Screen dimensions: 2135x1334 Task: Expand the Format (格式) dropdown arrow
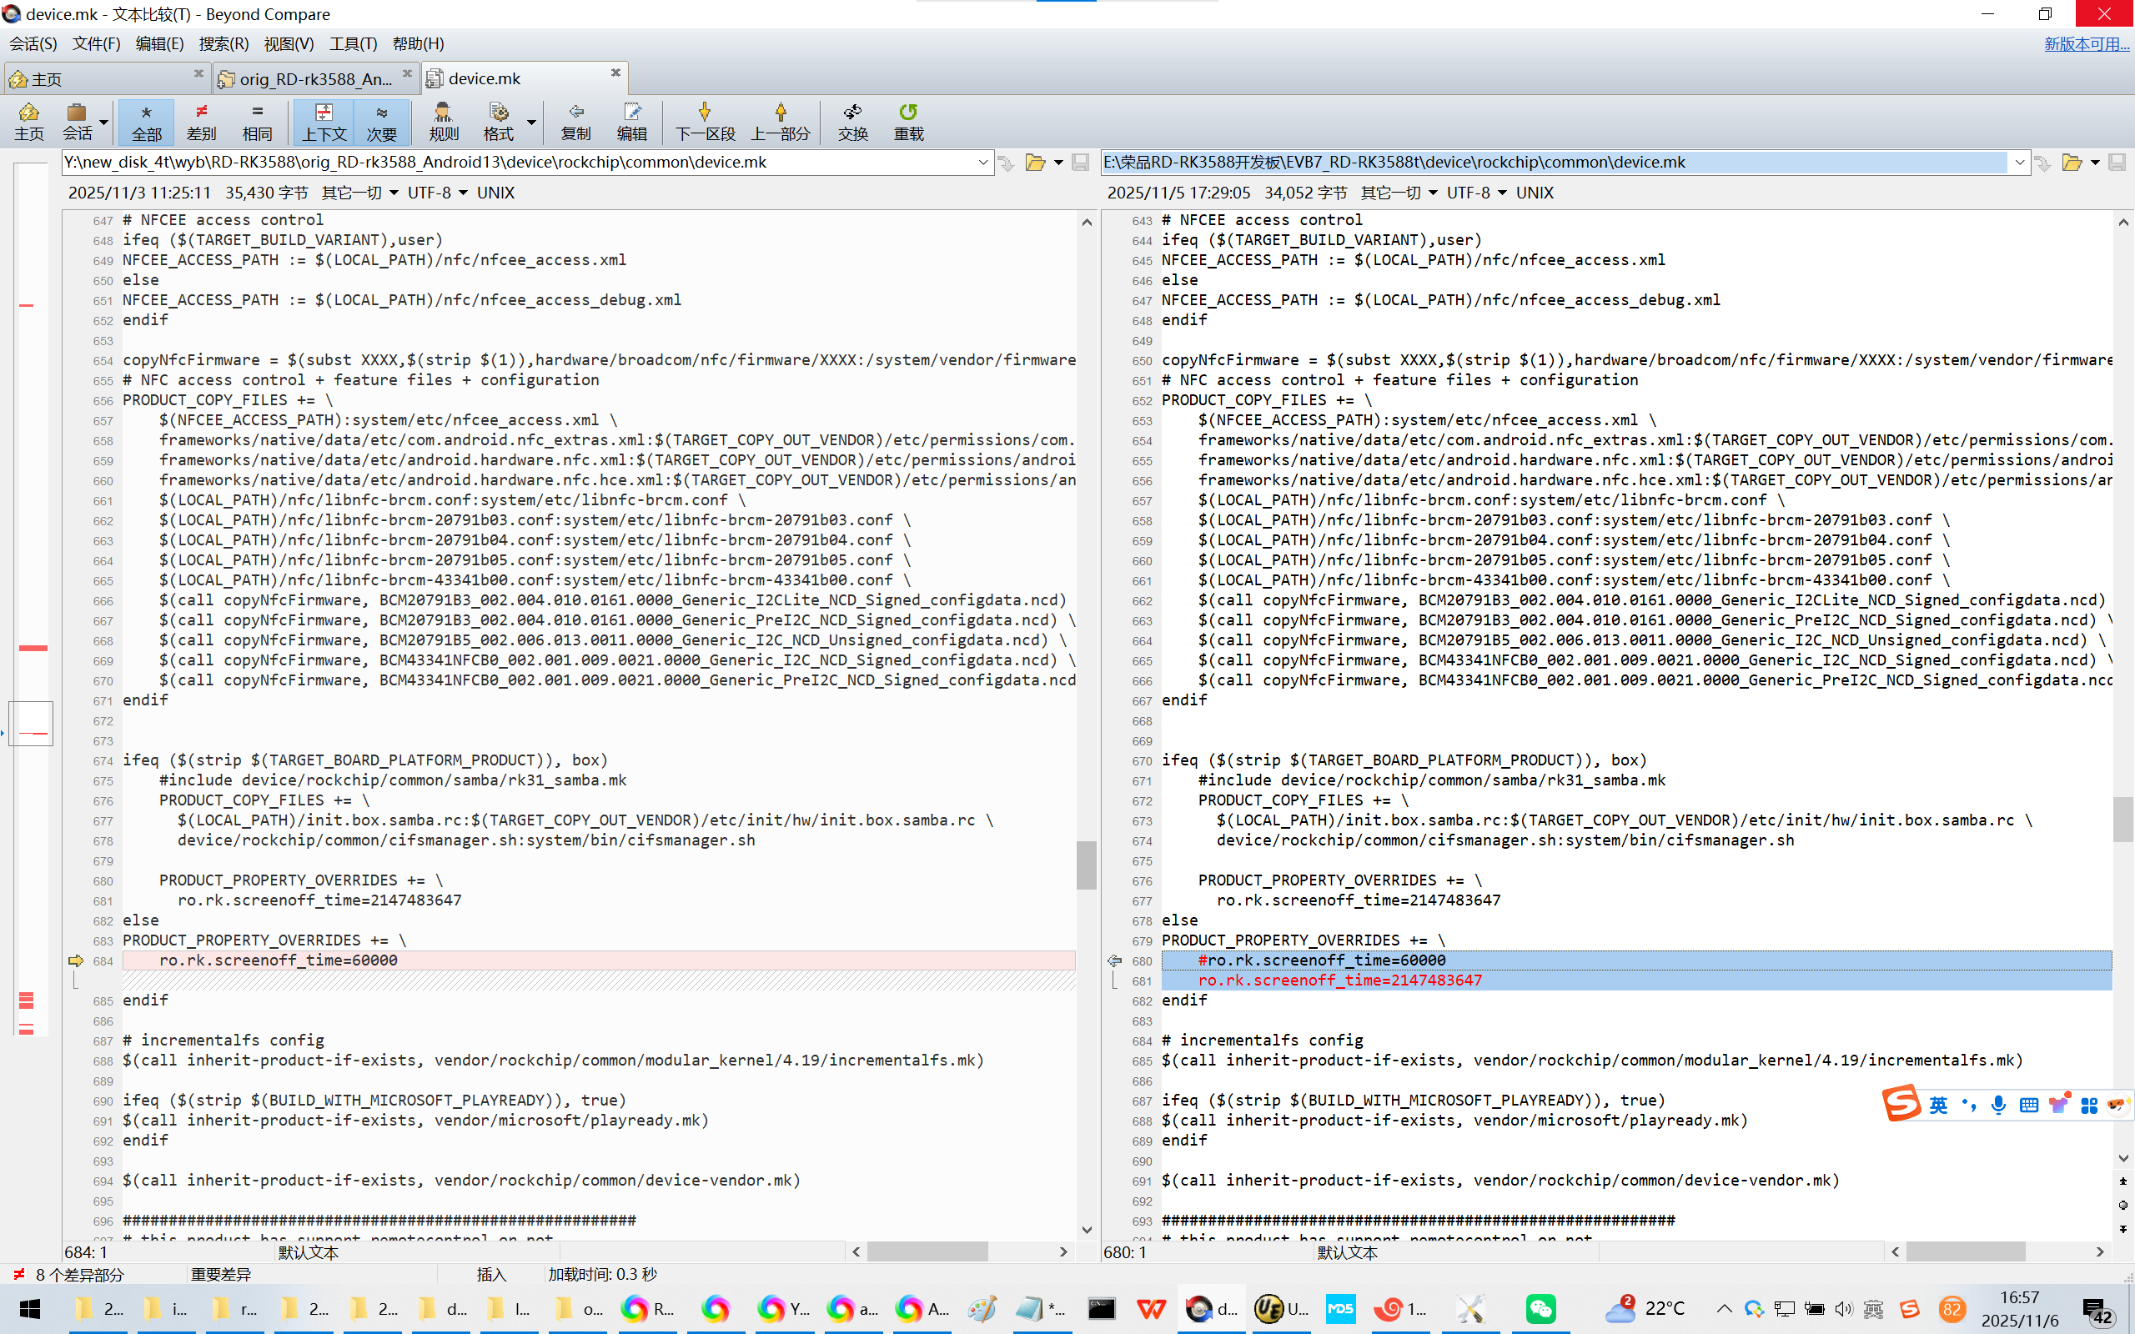click(x=531, y=123)
